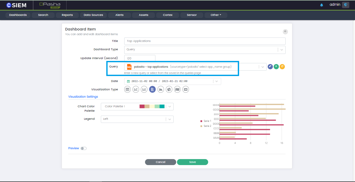Click the green add new query icon

tap(276, 67)
